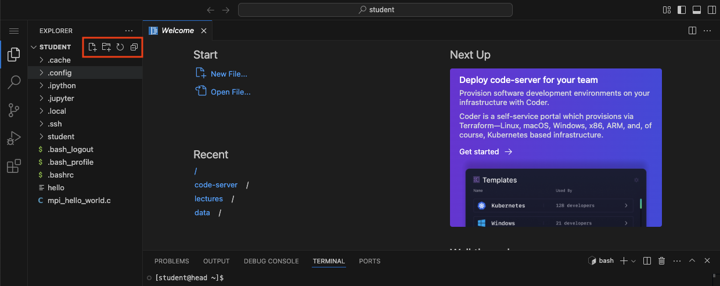Refresh the Explorer file tree

(x=120, y=47)
